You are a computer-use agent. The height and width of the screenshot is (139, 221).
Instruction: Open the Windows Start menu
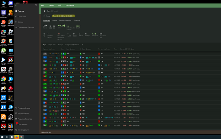point(2,137)
